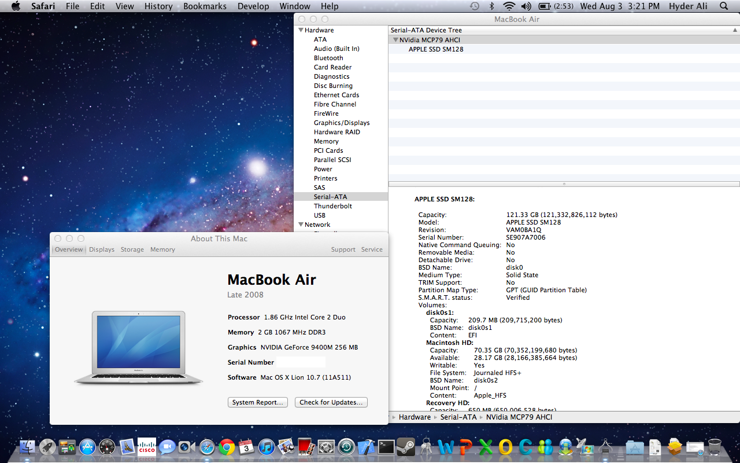Screen dimensions: 740x463
Task: Open iPhoto in the Dock
Action: click(x=287, y=447)
